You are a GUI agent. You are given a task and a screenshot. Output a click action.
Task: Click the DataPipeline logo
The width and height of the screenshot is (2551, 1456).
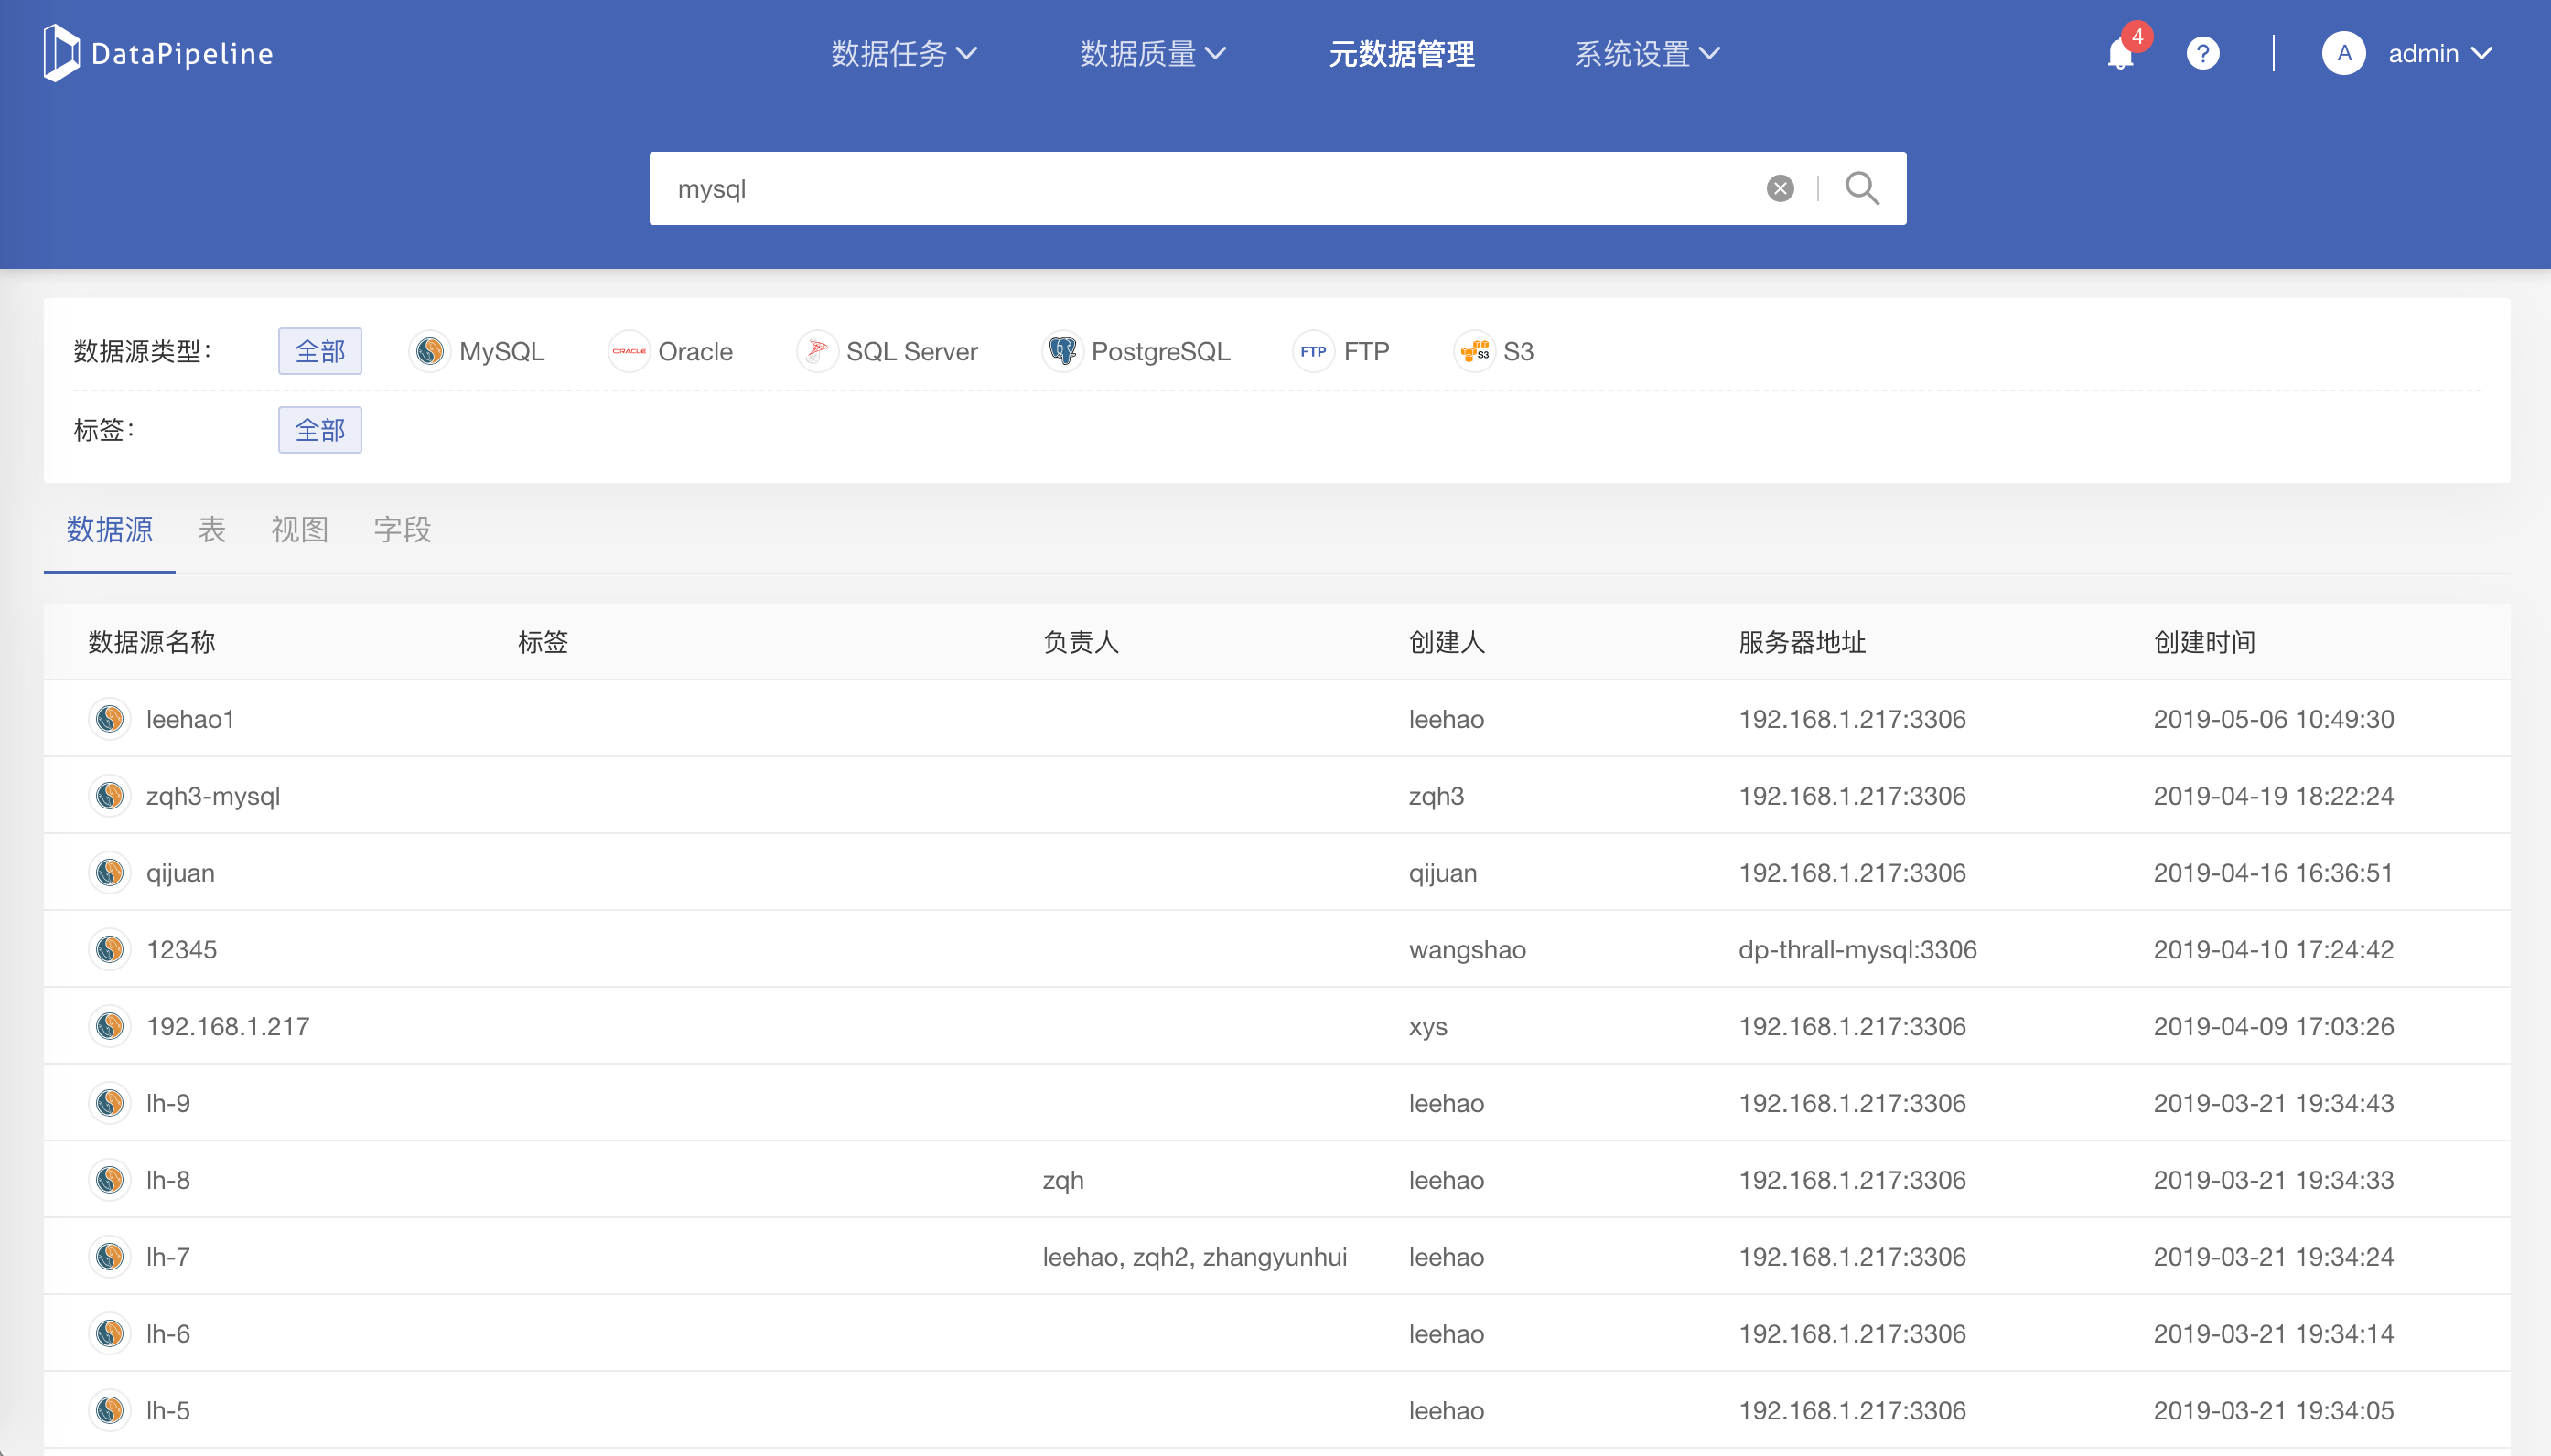pyautogui.click(x=158, y=54)
